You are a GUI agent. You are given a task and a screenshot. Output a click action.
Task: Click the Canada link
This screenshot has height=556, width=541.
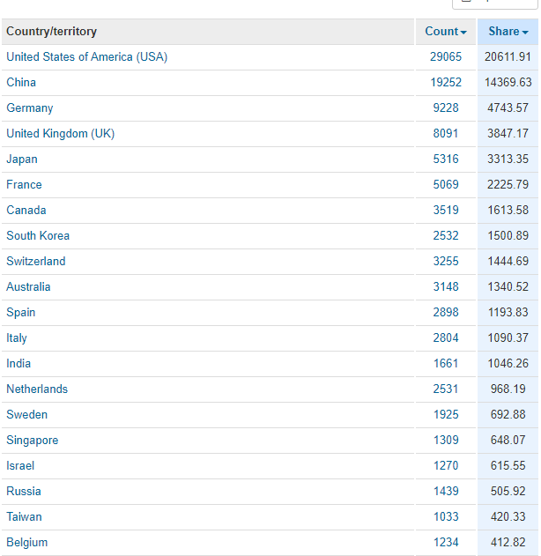pyautogui.click(x=26, y=211)
